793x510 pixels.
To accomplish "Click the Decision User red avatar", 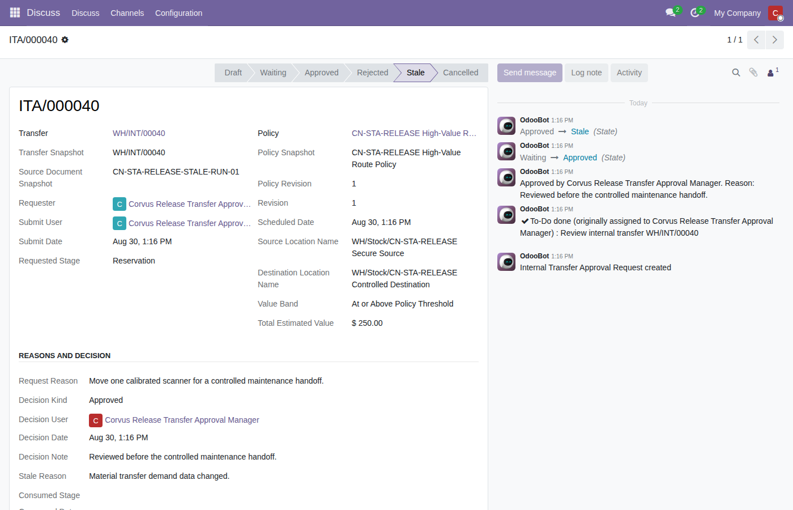I will (96, 420).
